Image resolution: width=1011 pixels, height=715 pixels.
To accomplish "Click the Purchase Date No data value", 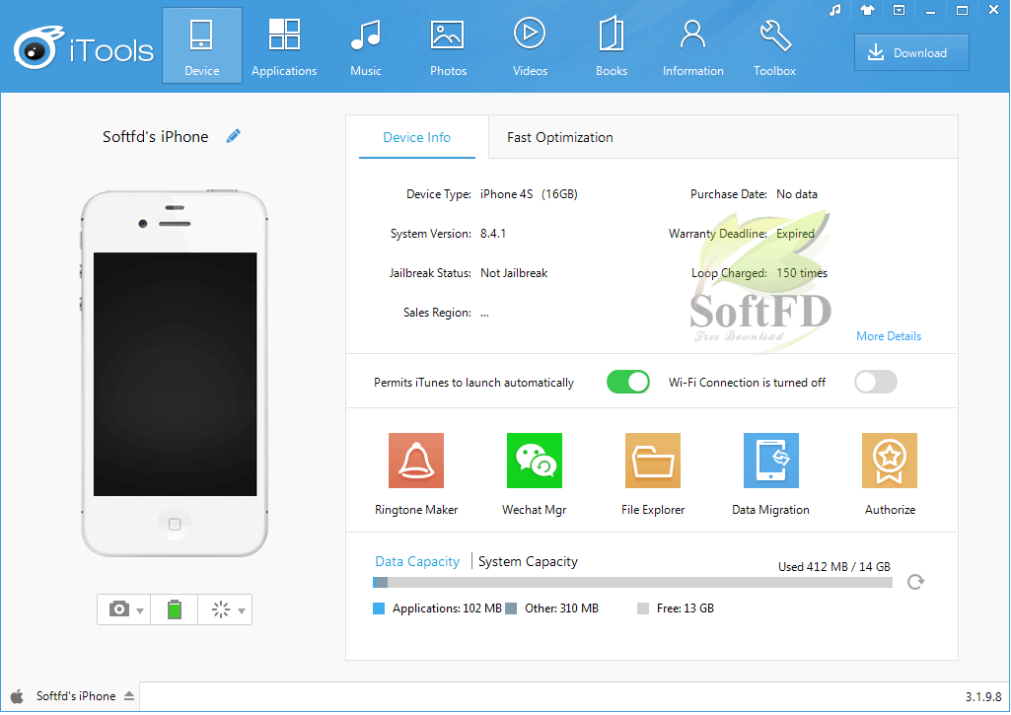I will (796, 194).
